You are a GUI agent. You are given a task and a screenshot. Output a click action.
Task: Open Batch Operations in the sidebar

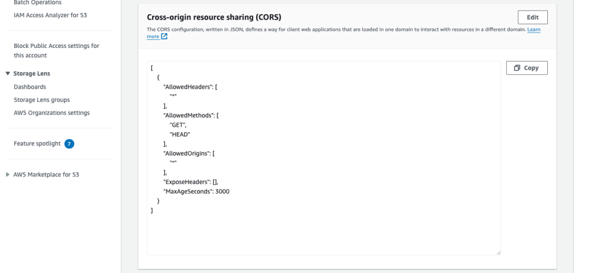[x=37, y=3]
